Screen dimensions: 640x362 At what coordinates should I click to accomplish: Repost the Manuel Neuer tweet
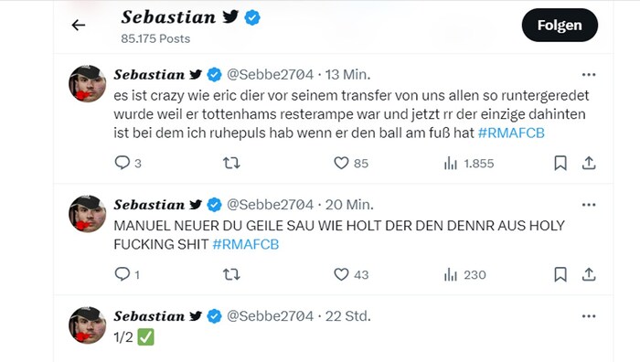click(231, 274)
